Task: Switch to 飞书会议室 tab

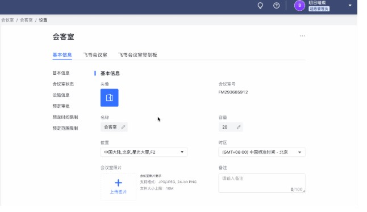Action: 95,55
